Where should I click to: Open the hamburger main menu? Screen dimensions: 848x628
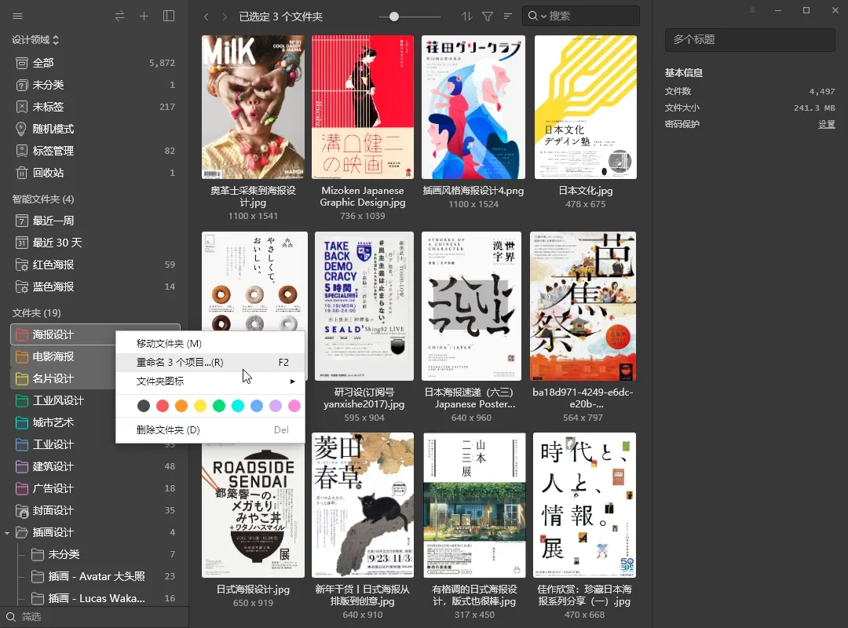coord(18,16)
